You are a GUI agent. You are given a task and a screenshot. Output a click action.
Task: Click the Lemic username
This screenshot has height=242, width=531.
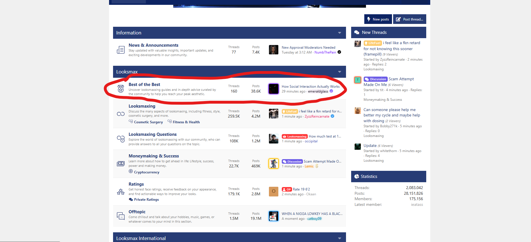pyautogui.click(x=309, y=166)
